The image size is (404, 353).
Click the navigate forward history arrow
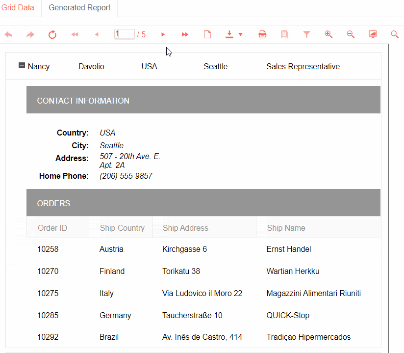click(30, 34)
